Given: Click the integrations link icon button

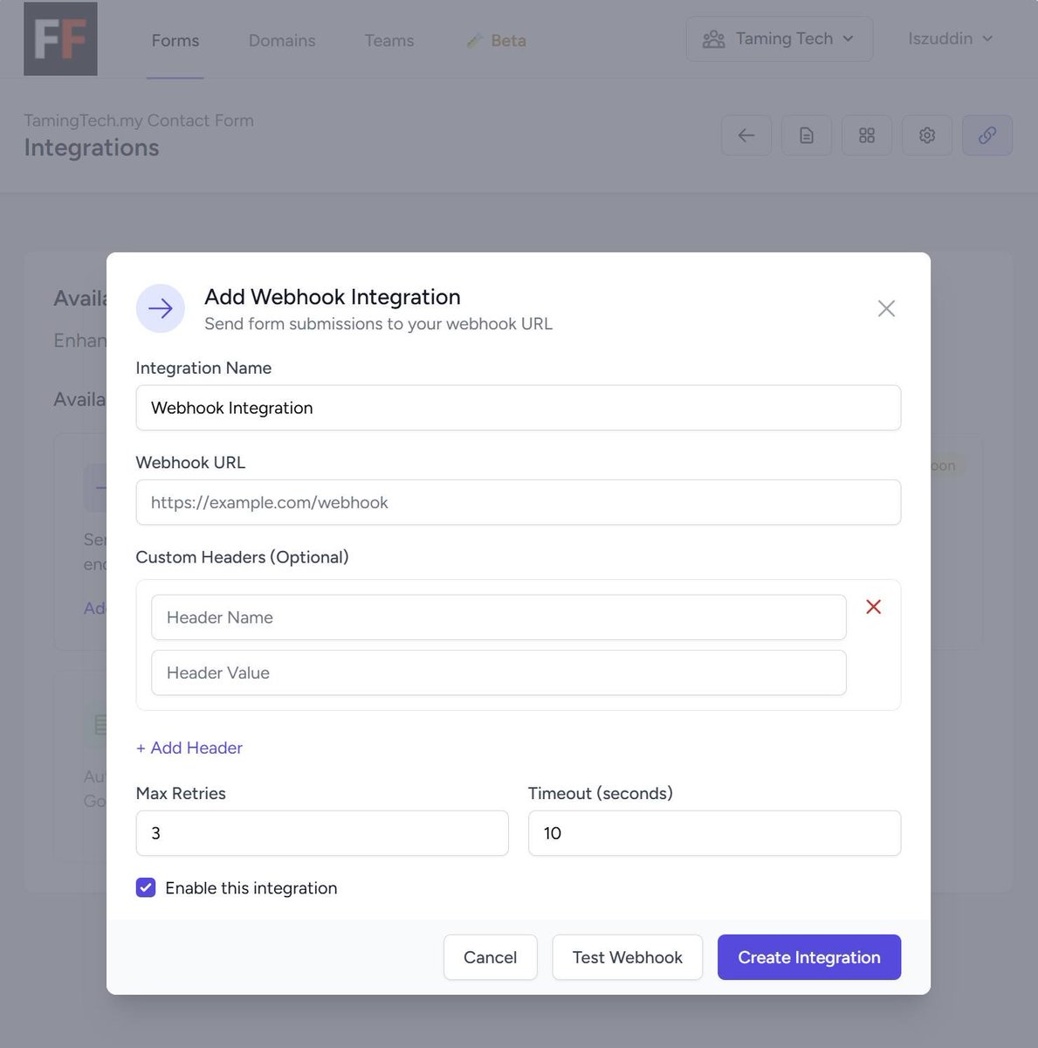Looking at the screenshot, I should tap(987, 135).
